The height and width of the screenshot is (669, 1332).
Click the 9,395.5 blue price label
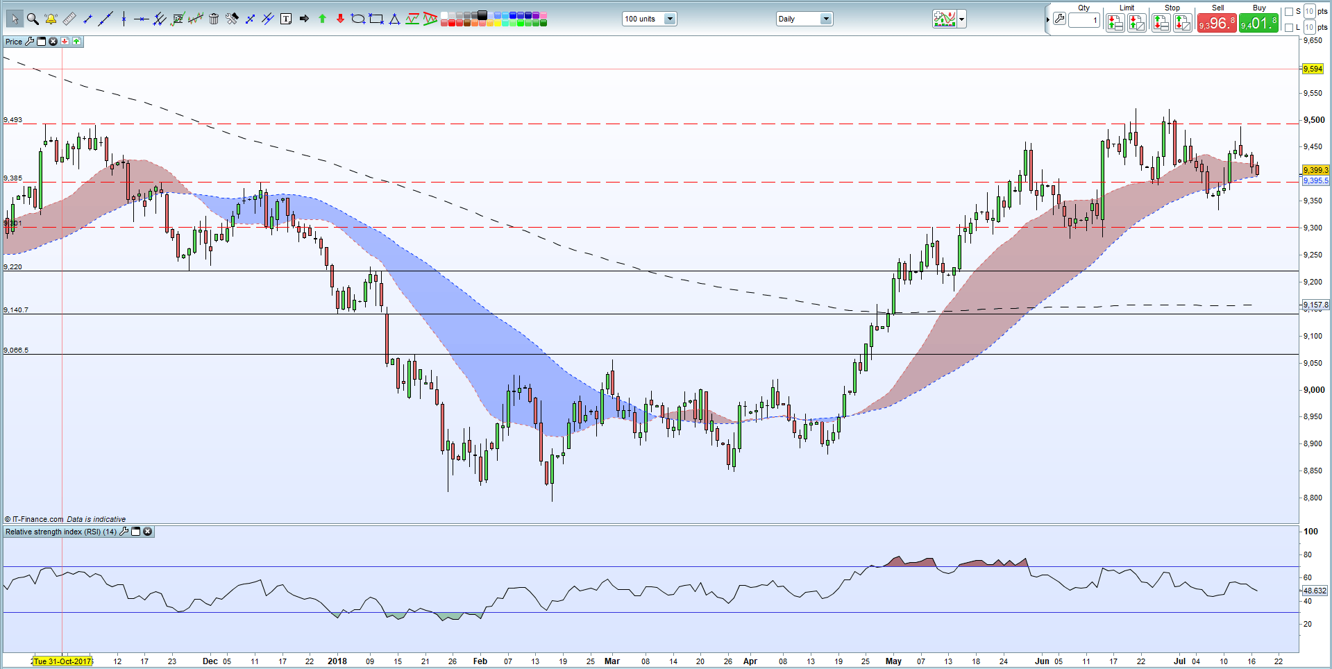pos(1315,180)
